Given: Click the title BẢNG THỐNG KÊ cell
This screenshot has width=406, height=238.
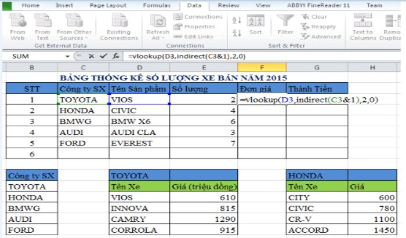Looking at the screenshot, I should 173,78.
